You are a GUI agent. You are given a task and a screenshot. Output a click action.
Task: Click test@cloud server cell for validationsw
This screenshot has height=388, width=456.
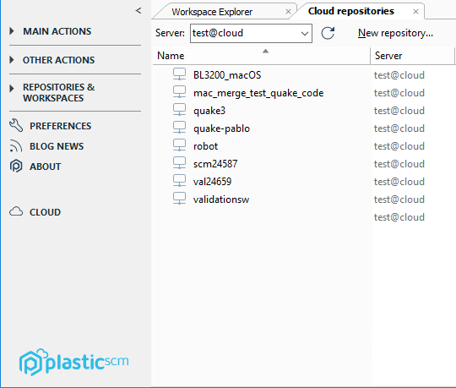[x=399, y=199]
